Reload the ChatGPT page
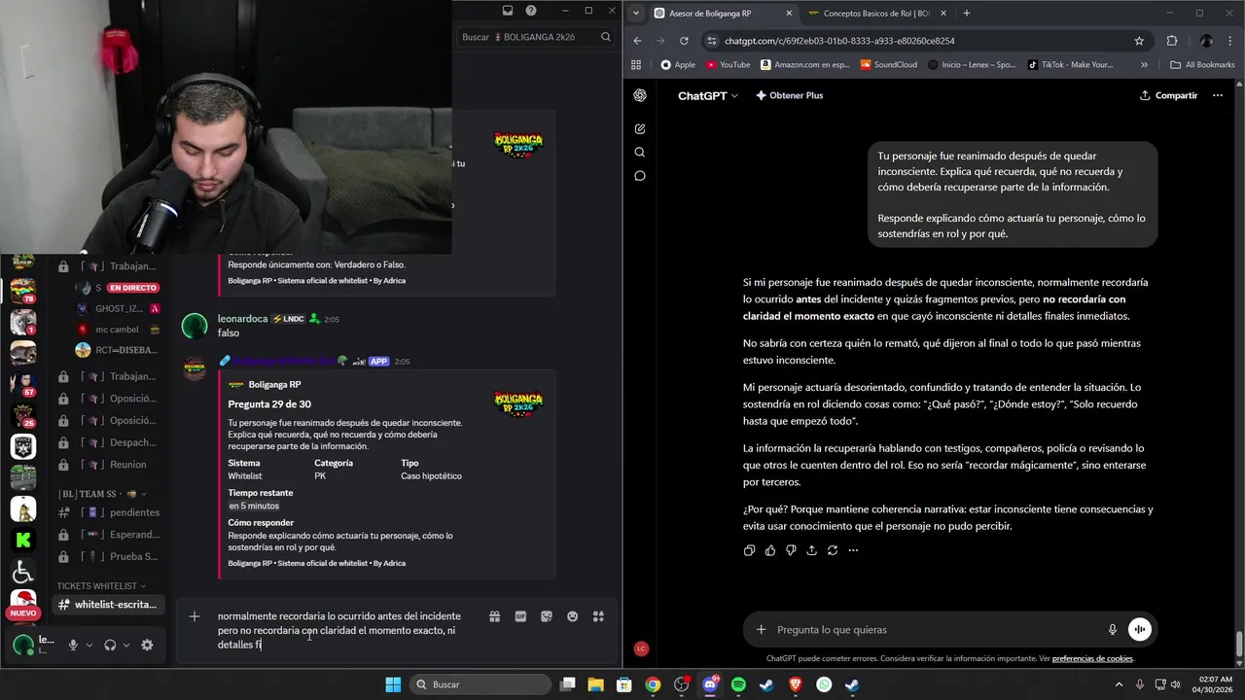Viewport: 1245px width, 700px height. click(684, 41)
